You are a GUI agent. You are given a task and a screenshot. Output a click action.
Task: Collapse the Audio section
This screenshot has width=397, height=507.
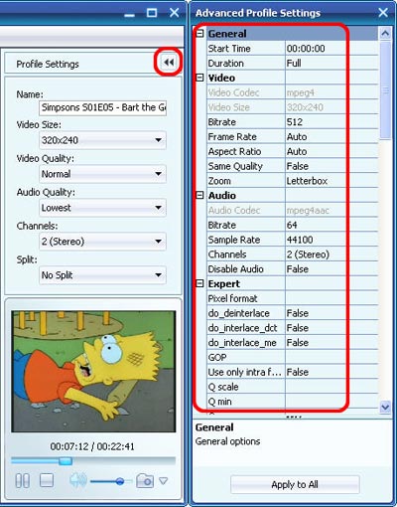click(199, 195)
